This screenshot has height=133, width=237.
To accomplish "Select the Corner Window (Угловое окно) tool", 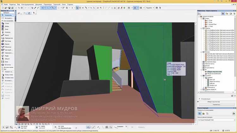I will [x=7, y=78].
